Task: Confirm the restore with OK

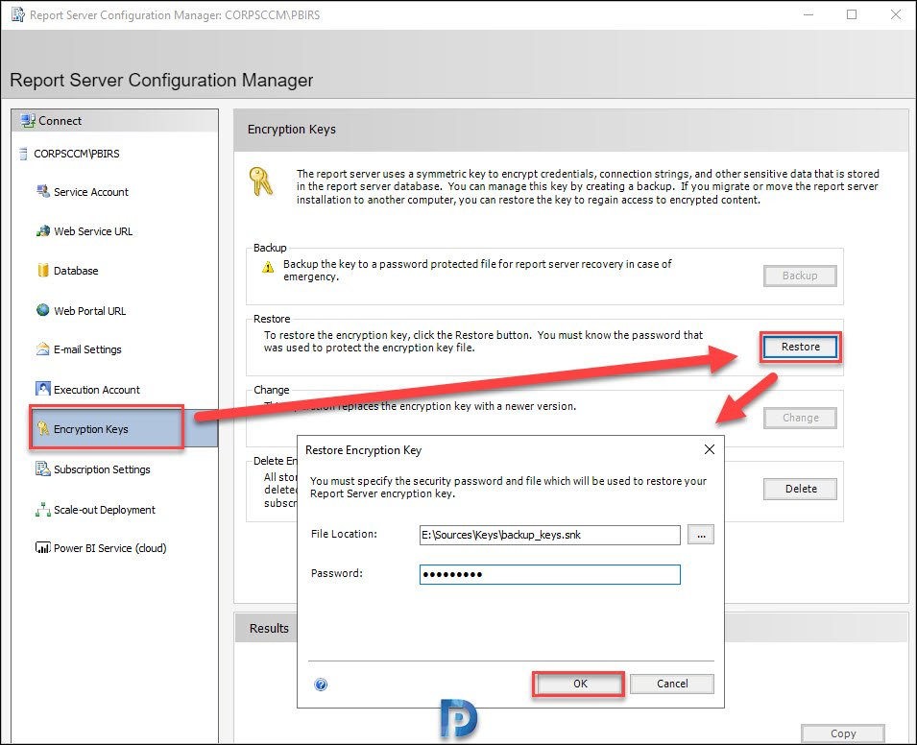Action: pyautogui.click(x=580, y=684)
